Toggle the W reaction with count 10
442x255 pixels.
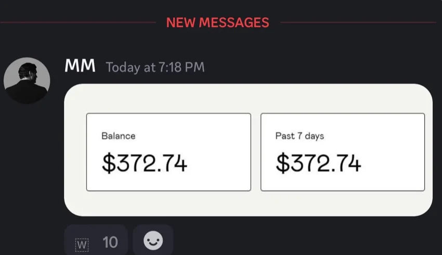tap(96, 241)
